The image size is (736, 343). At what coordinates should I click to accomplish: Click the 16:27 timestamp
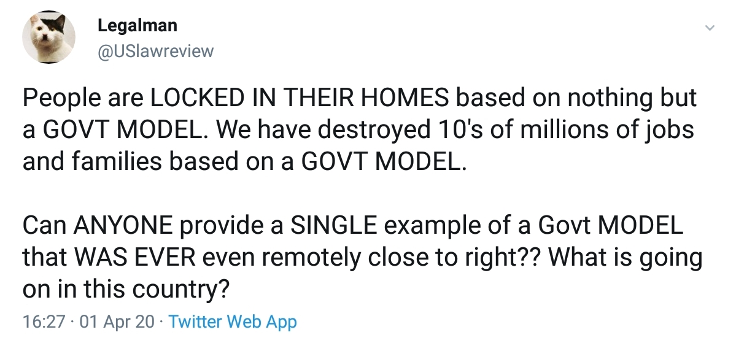pos(44,322)
